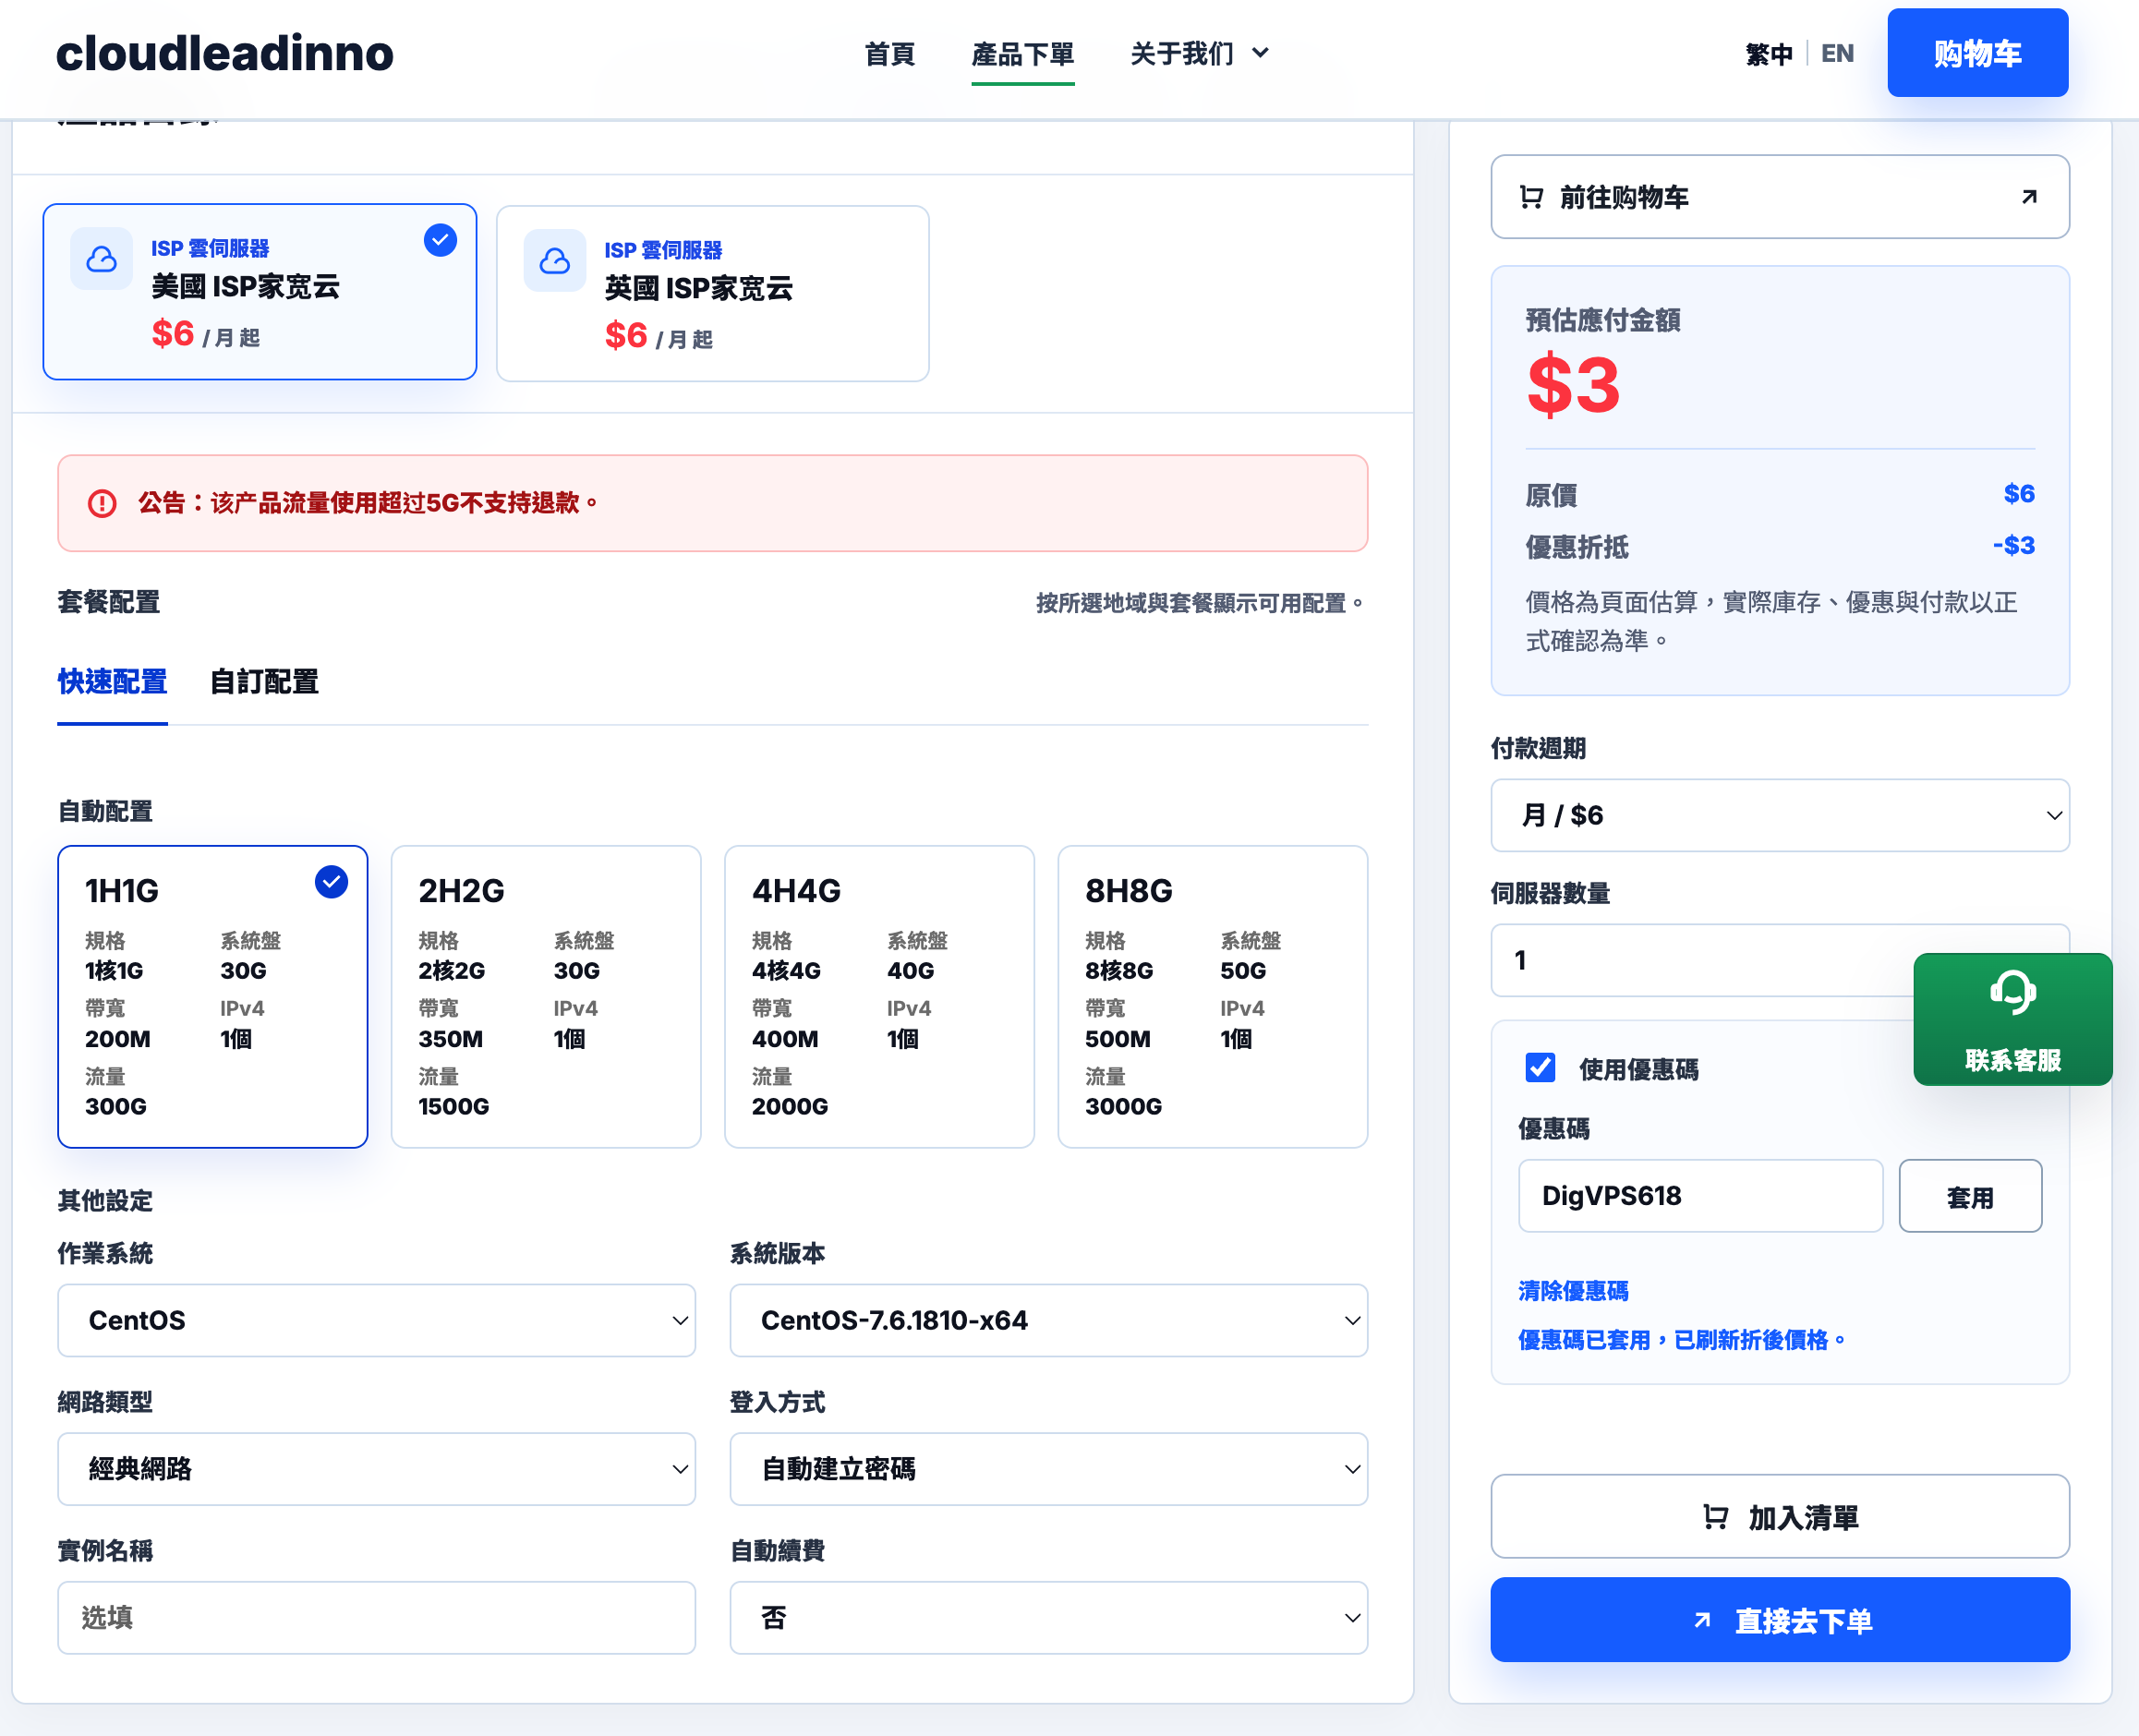Click the 優惠折抵 -$3 value
The width and height of the screenshot is (2139, 1736).
pyautogui.click(x=2014, y=546)
